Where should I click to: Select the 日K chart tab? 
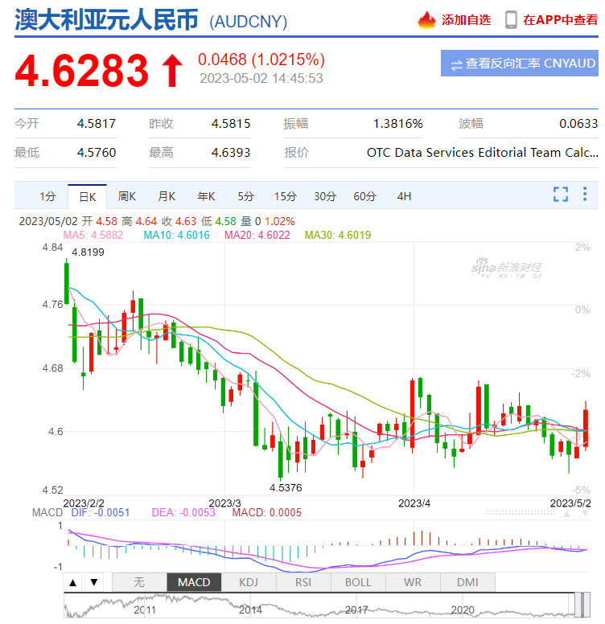(x=87, y=196)
